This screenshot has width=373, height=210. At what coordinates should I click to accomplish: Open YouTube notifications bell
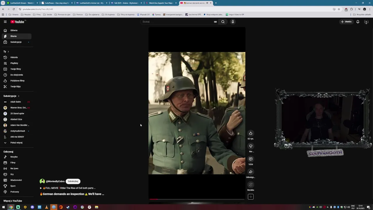coord(358,22)
